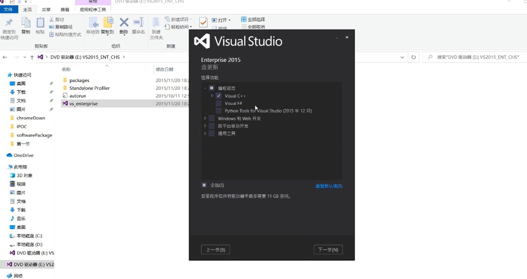Click the Paste (粘贴) ribbon icon
This screenshot has height=279, width=527.
[40, 23]
